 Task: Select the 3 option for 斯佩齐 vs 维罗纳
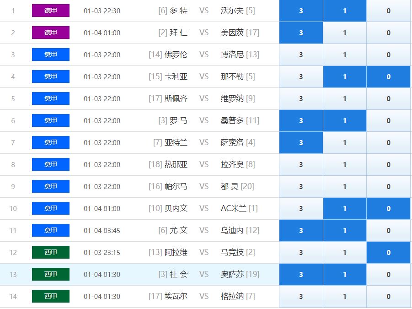pyautogui.click(x=301, y=98)
